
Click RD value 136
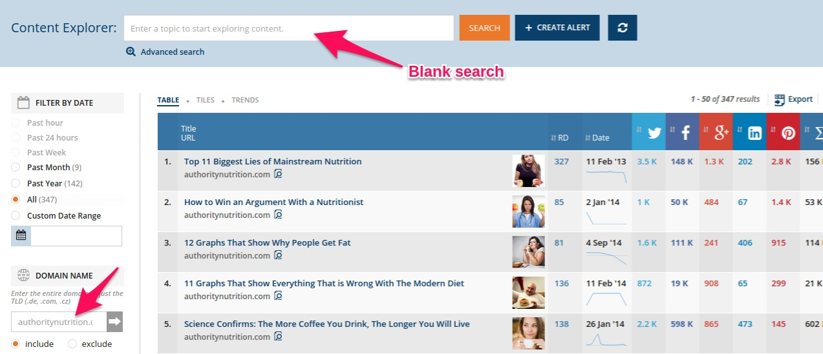pyautogui.click(x=562, y=284)
